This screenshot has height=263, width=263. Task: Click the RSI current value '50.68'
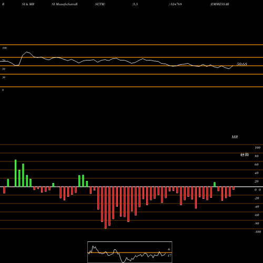[242, 64]
